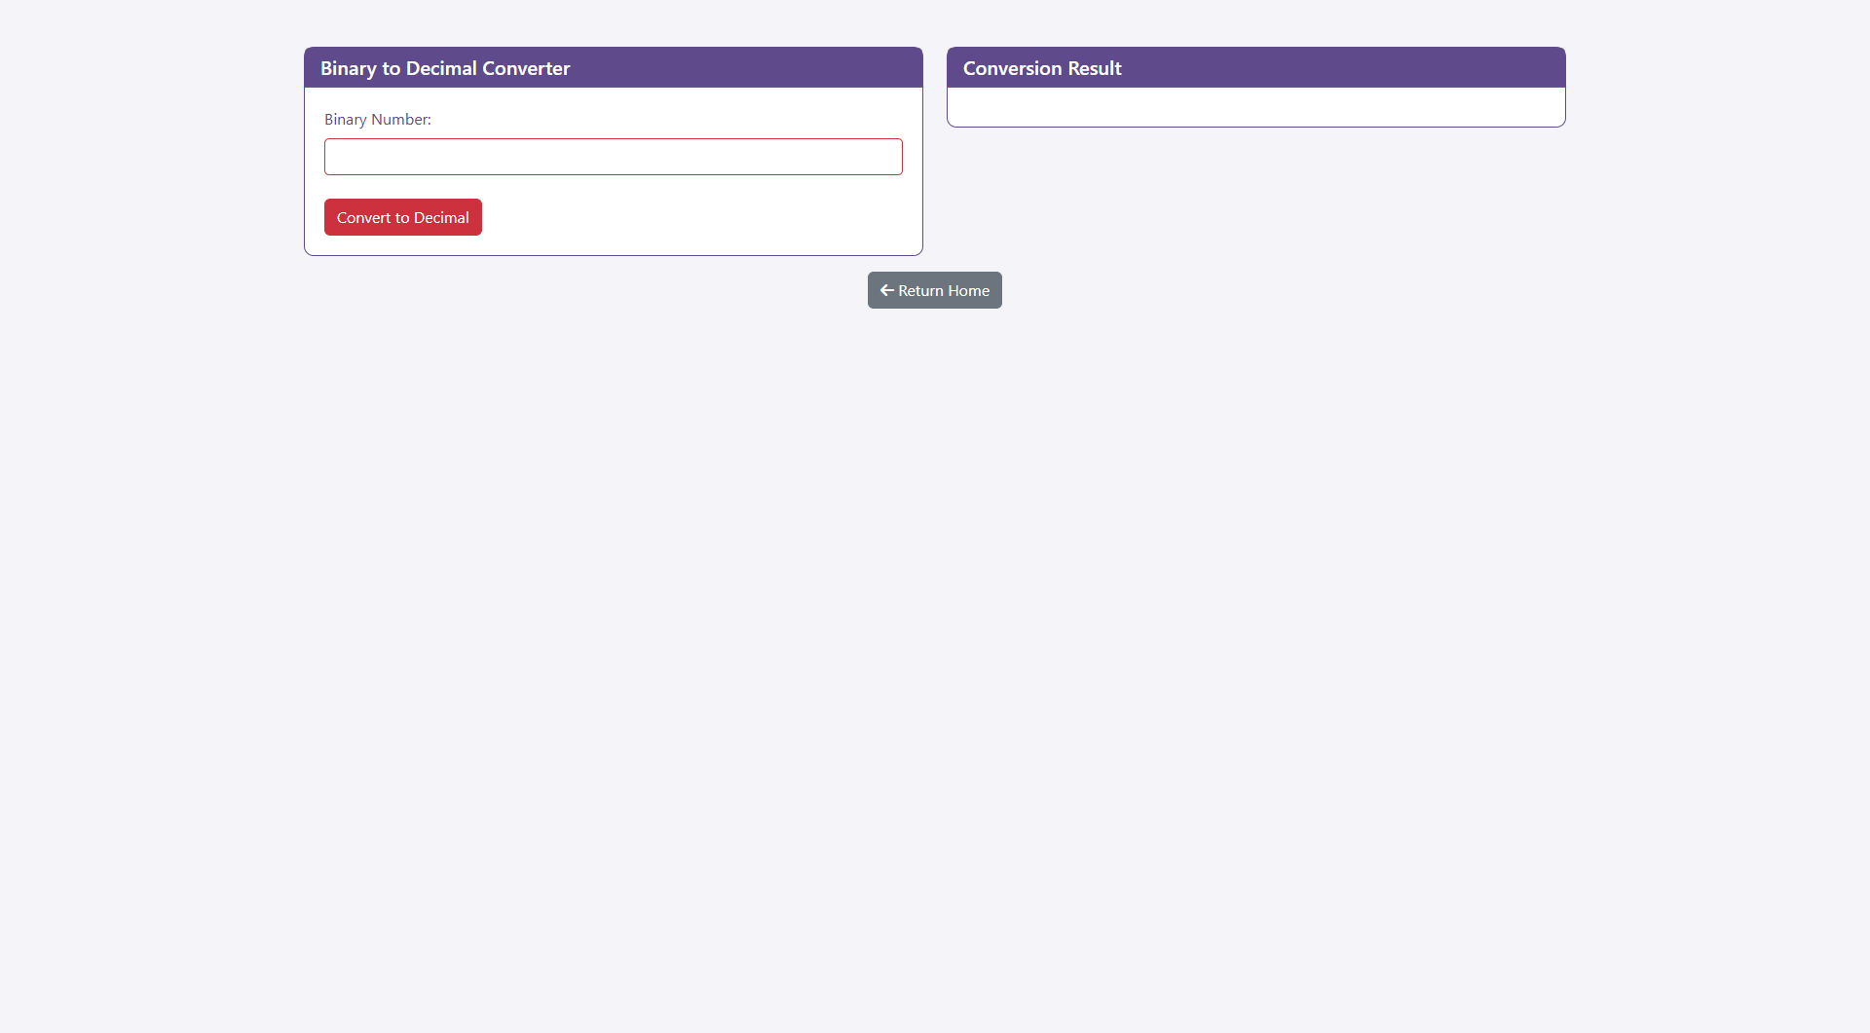This screenshot has width=1870, height=1033.
Task: Click the word "Result" in the right header
Action: [x=1095, y=68]
